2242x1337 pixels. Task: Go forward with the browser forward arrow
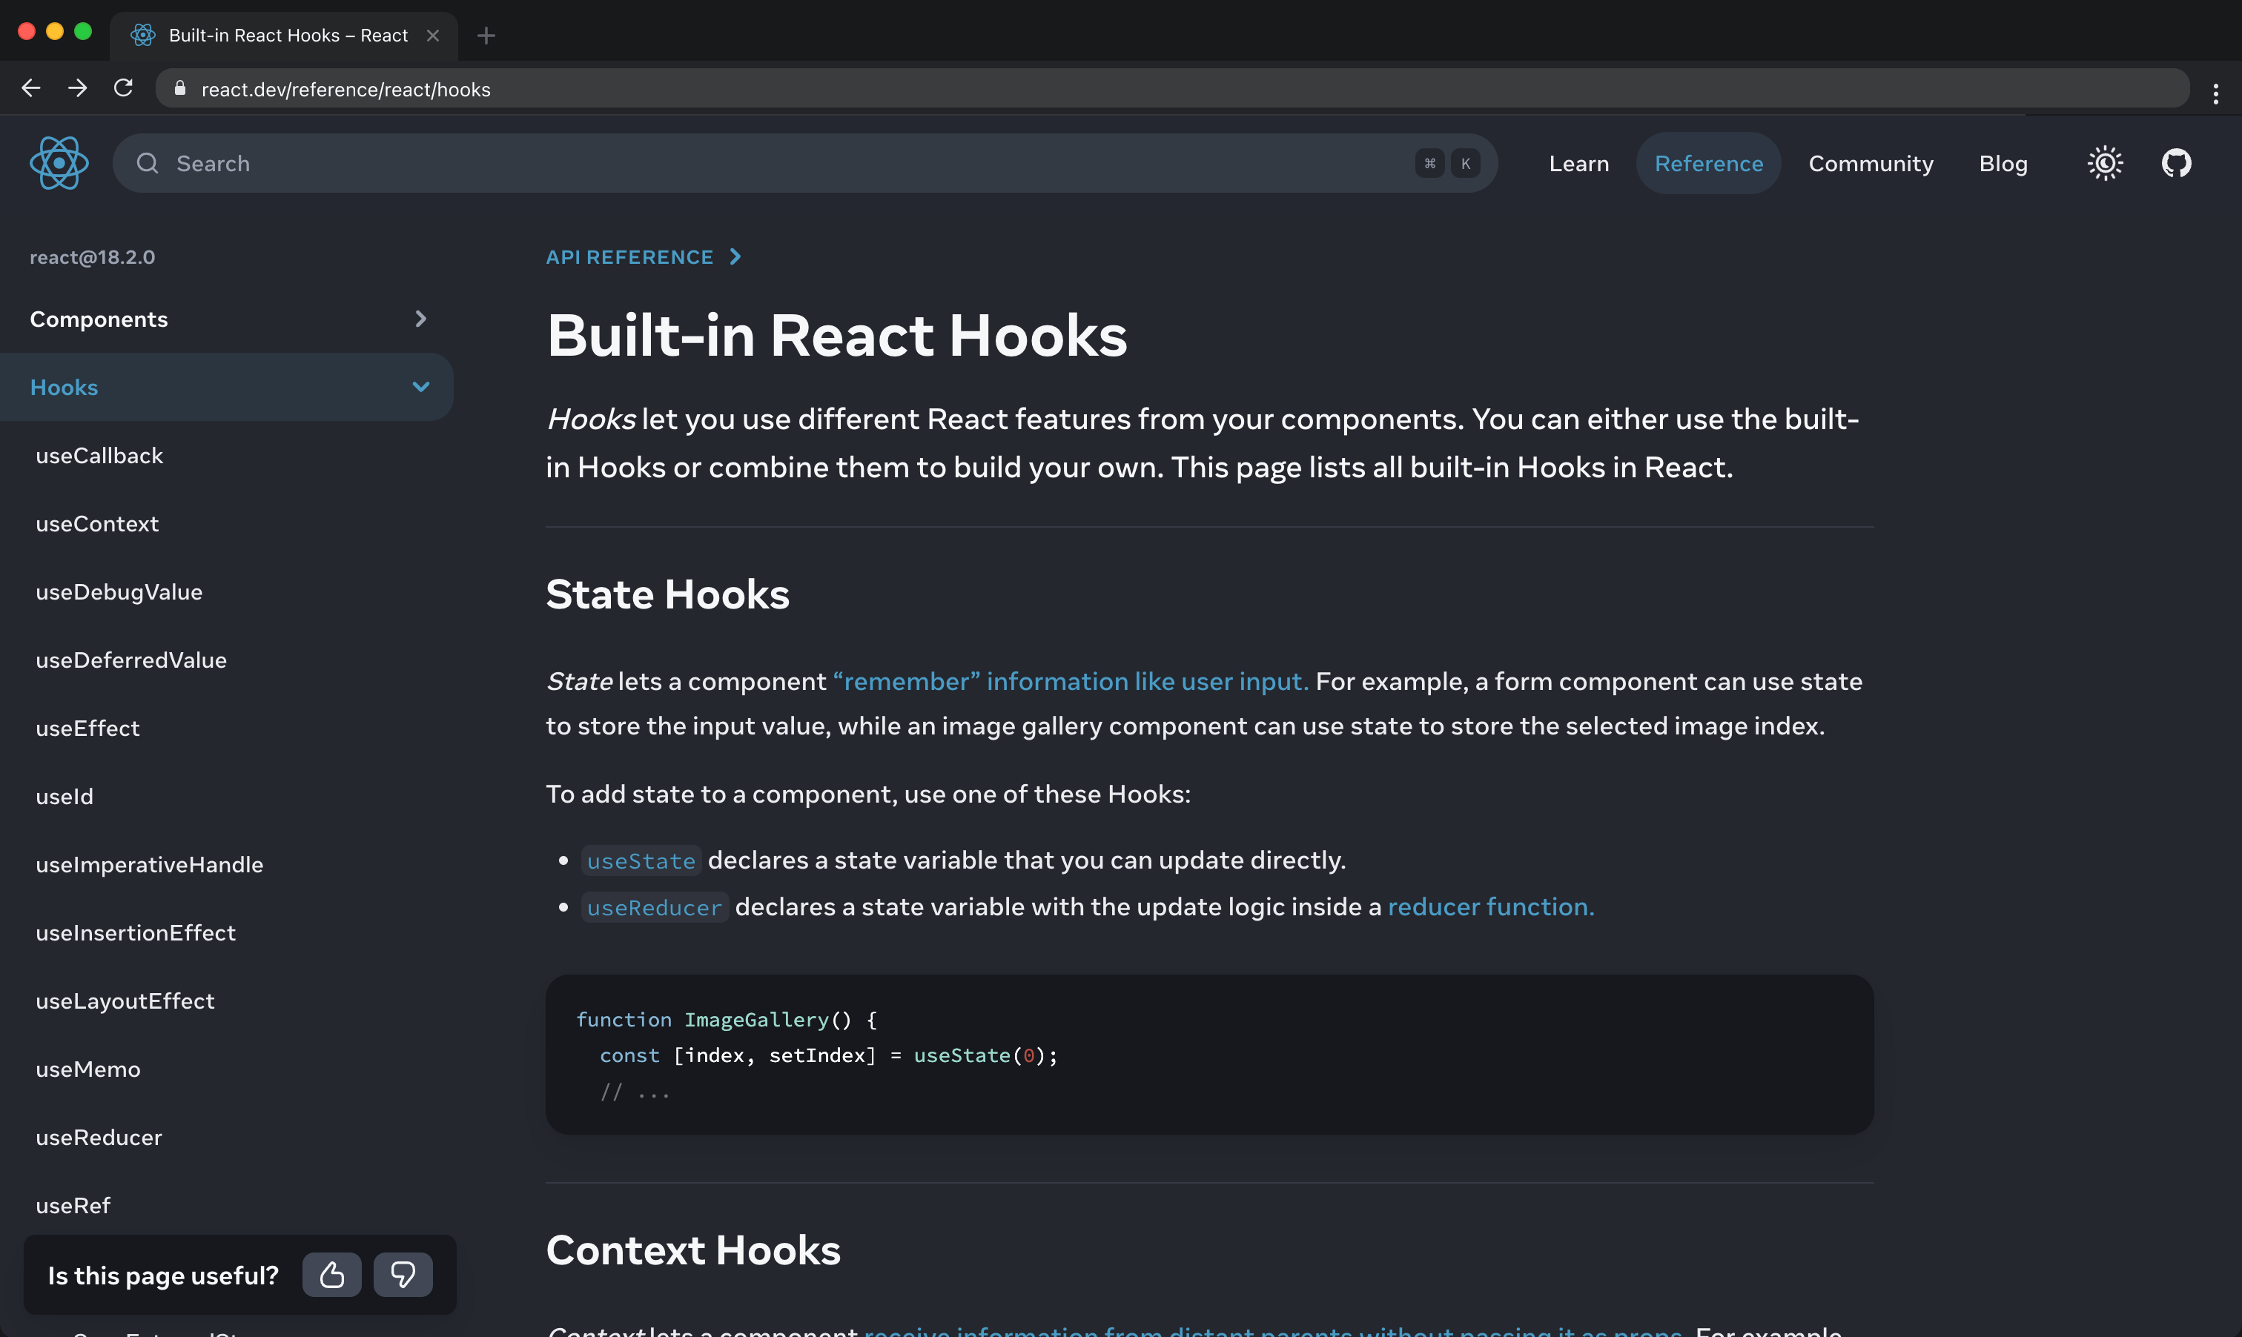click(78, 88)
